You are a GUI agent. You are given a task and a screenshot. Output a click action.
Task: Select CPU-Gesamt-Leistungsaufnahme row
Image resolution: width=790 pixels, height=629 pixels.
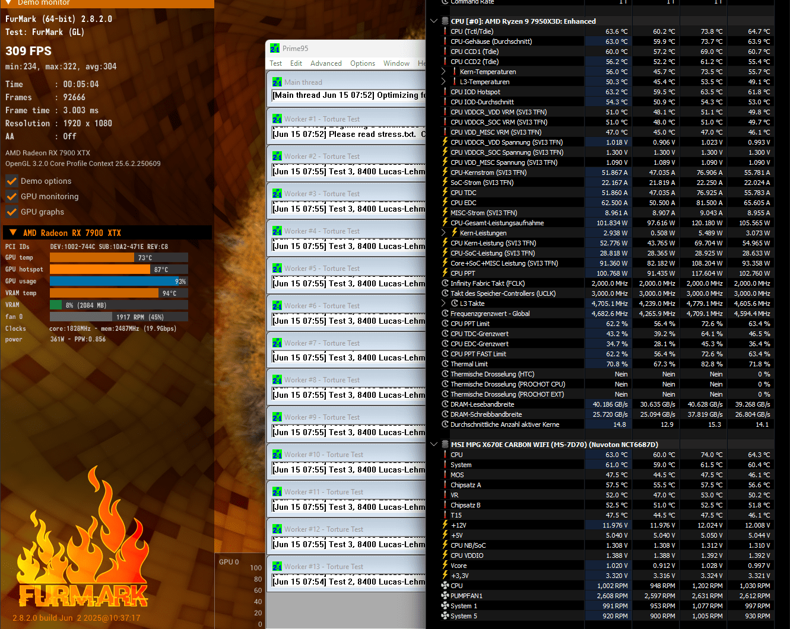coord(607,223)
